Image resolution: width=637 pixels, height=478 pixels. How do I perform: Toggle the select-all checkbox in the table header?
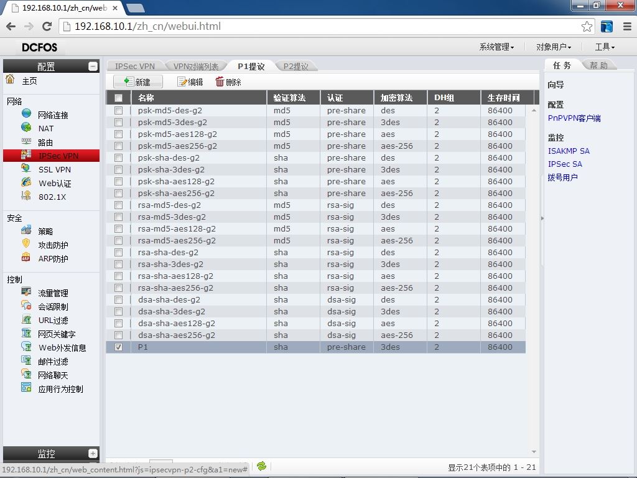(x=118, y=98)
